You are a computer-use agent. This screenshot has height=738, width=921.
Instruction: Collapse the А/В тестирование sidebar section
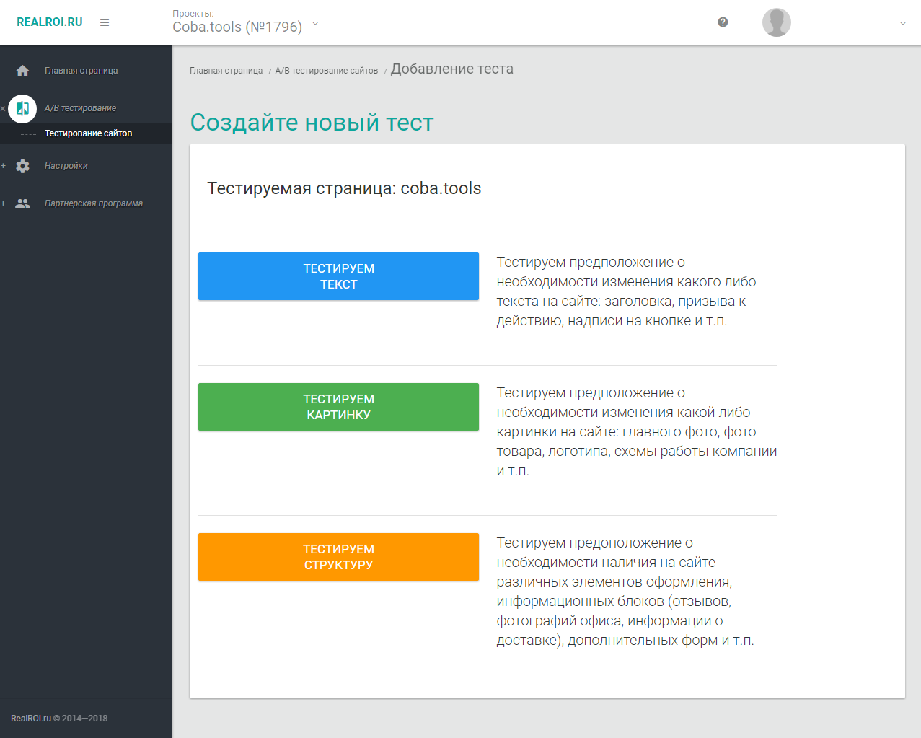pos(3,107)
